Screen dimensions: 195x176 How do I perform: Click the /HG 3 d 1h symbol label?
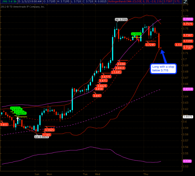click(x=9, y=2)
